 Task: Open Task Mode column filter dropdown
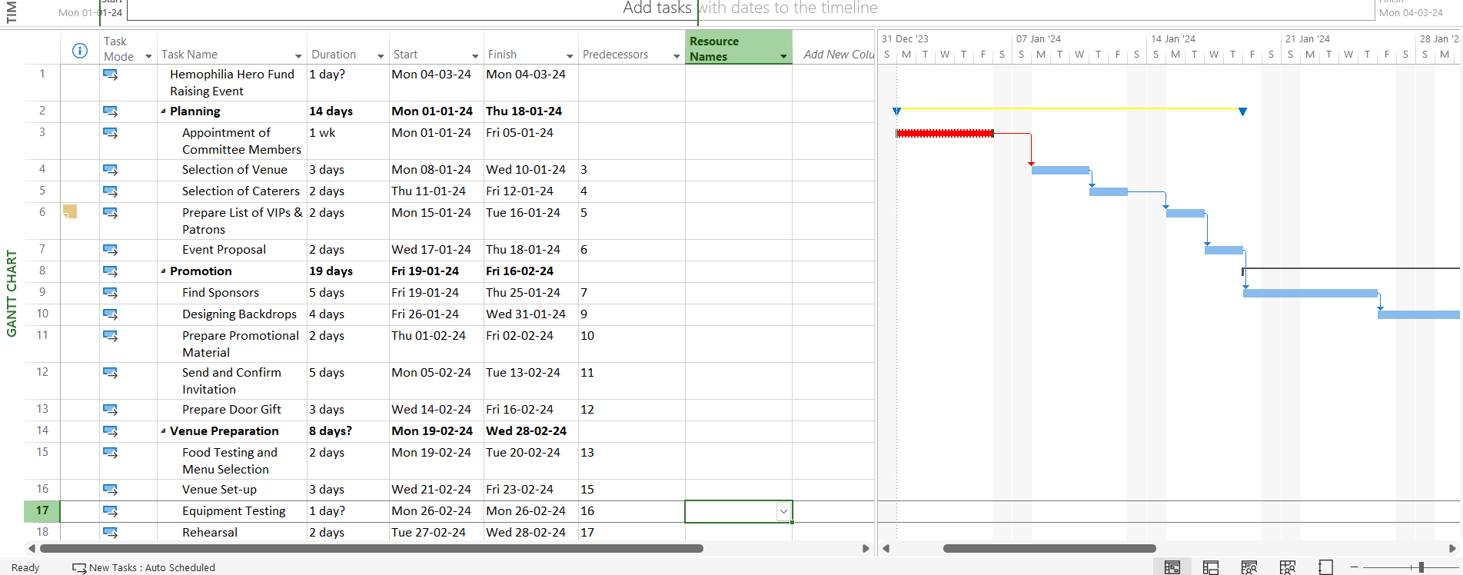point(148,56)
